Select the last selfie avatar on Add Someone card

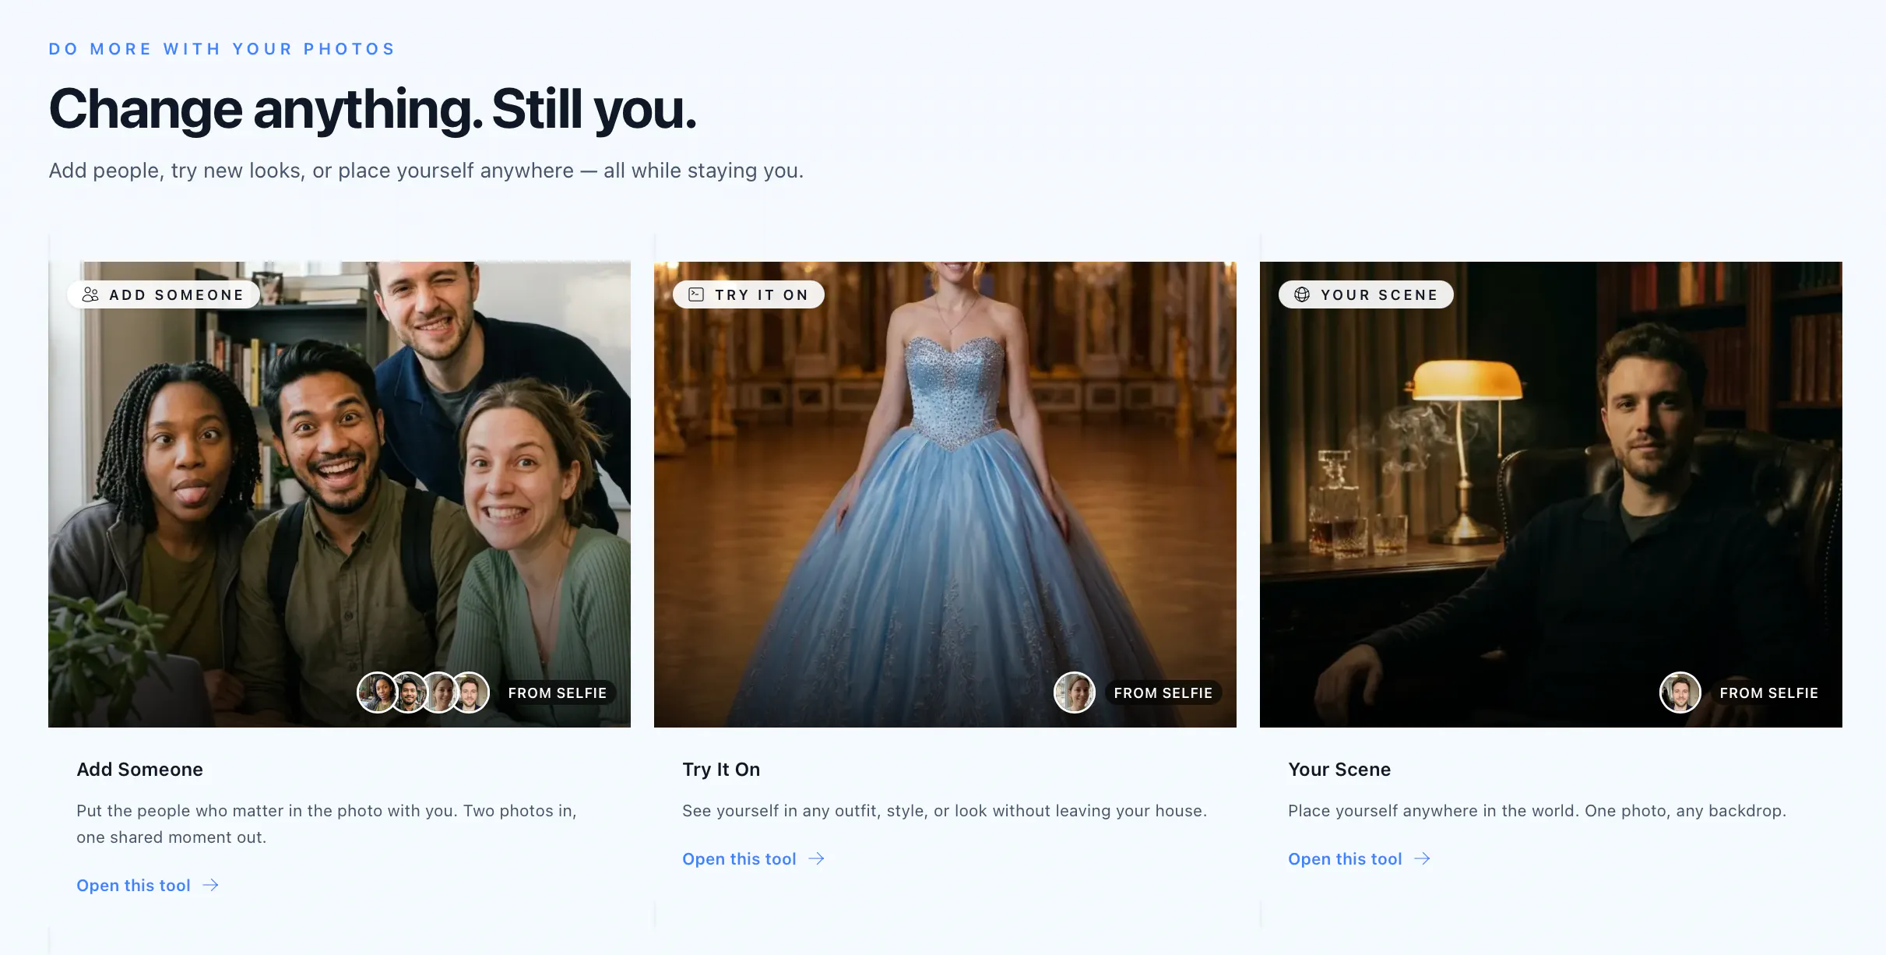470,692
